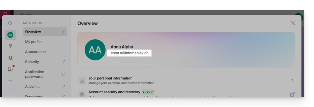The height and width of the screenshot is (107, 314).
Task: Open Appearance settings
Action: tap(35, 52)
